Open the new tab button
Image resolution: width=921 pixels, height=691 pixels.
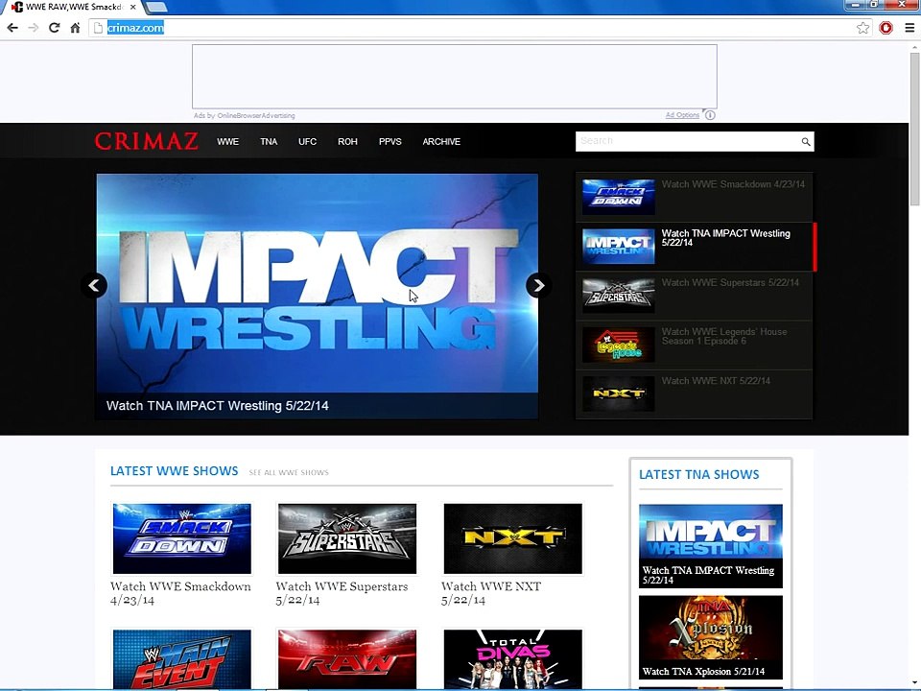click(155, 7)
